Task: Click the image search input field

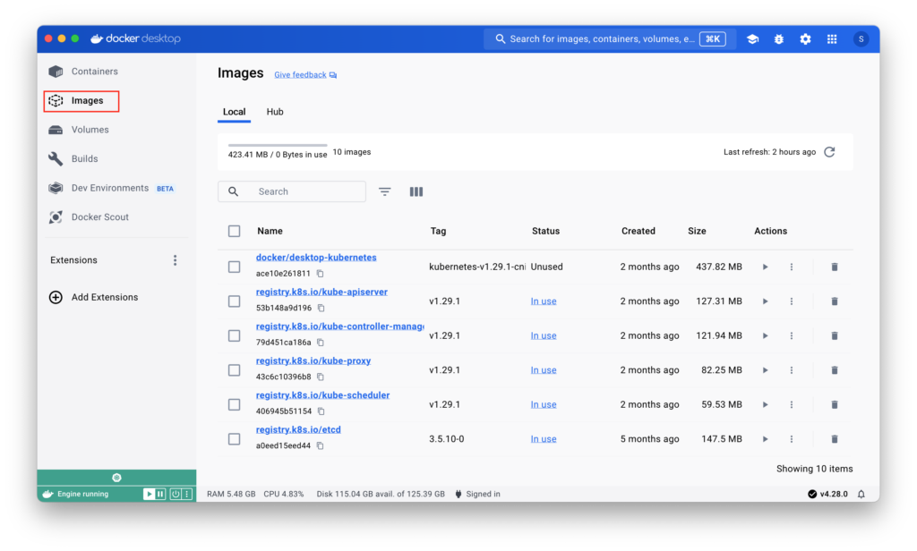Action: [x=304, y=191]
